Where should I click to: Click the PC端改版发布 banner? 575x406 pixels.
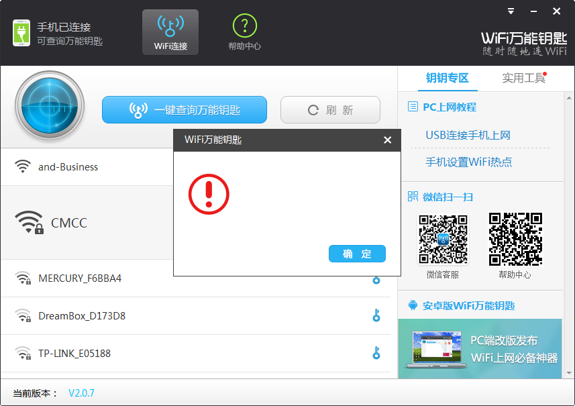click(480, 348)
